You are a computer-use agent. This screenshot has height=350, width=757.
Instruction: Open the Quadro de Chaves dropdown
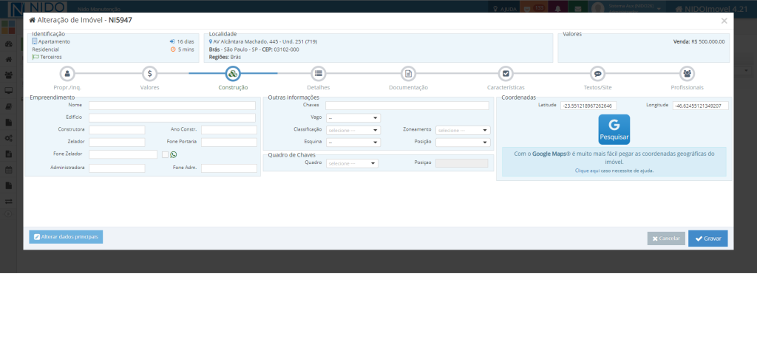[x=352, y=163]
